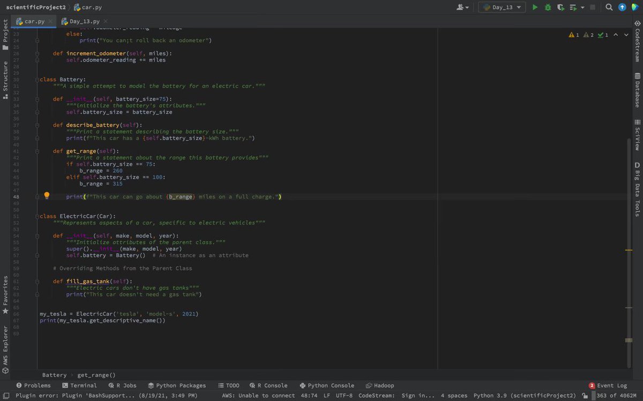
Task: Fold the class ElectricCar block
Action: point(38,217)
